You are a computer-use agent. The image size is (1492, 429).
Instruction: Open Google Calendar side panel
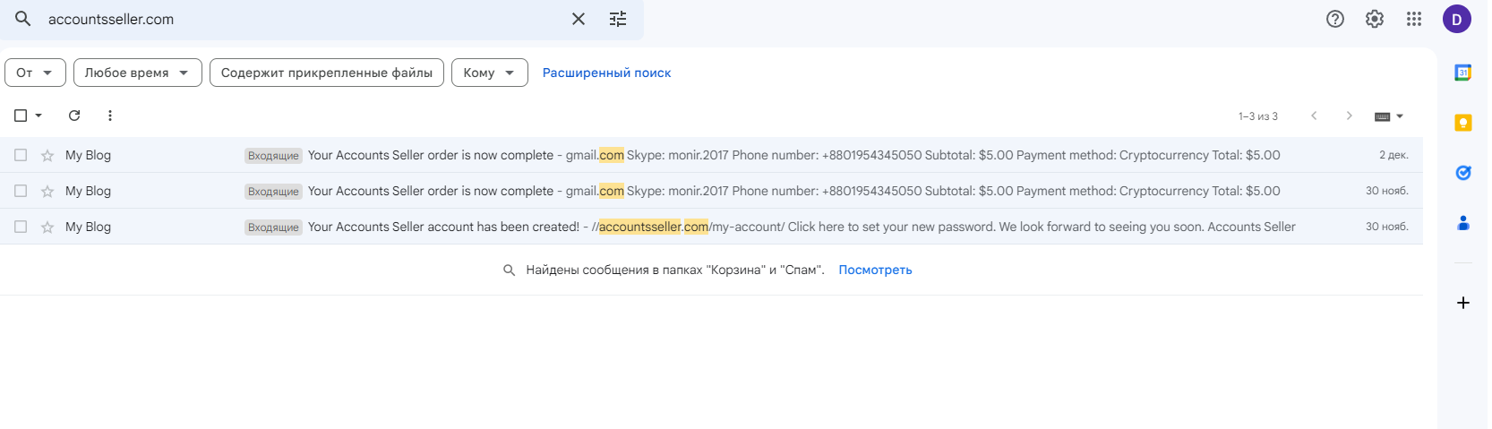[1463, 73]
